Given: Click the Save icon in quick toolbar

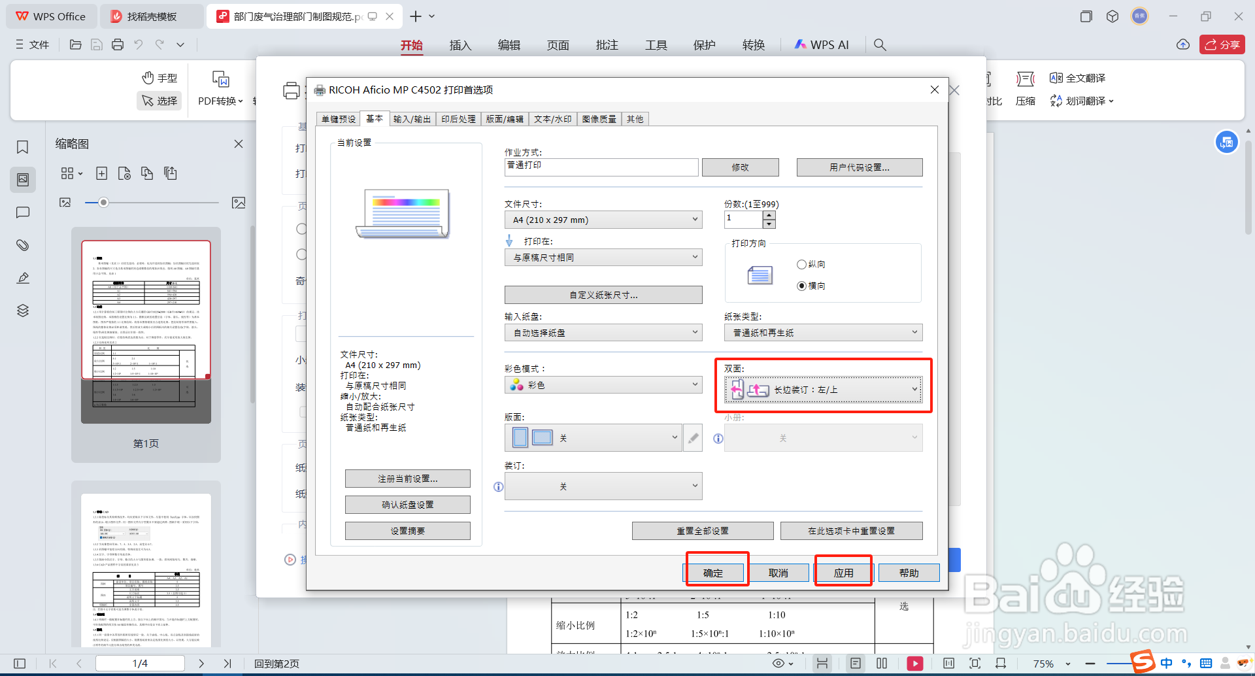Looking at the screenshot, I should click(x=97, y=44).
